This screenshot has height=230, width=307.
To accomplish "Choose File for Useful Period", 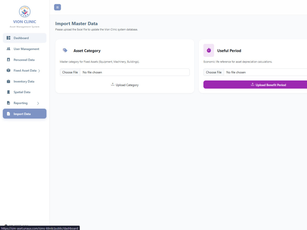I will tap(214, 72).
